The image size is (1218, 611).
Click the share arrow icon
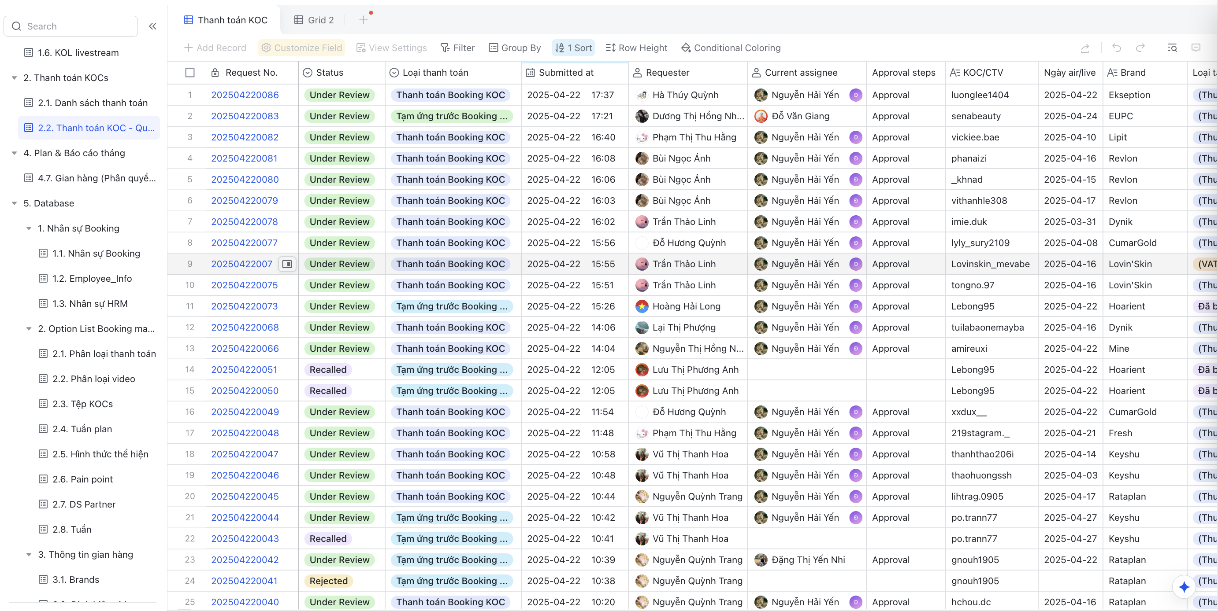(x=1084, y=48)
